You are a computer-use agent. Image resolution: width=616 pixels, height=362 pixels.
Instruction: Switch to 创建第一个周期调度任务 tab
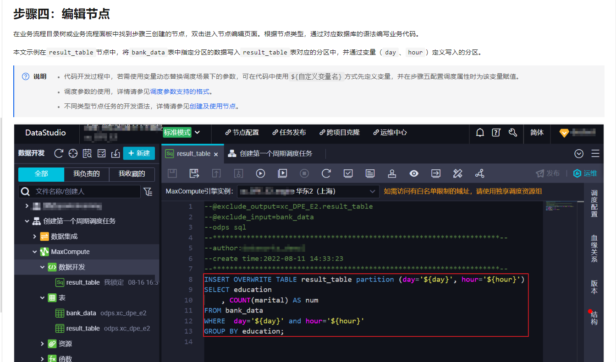(276, 153)
